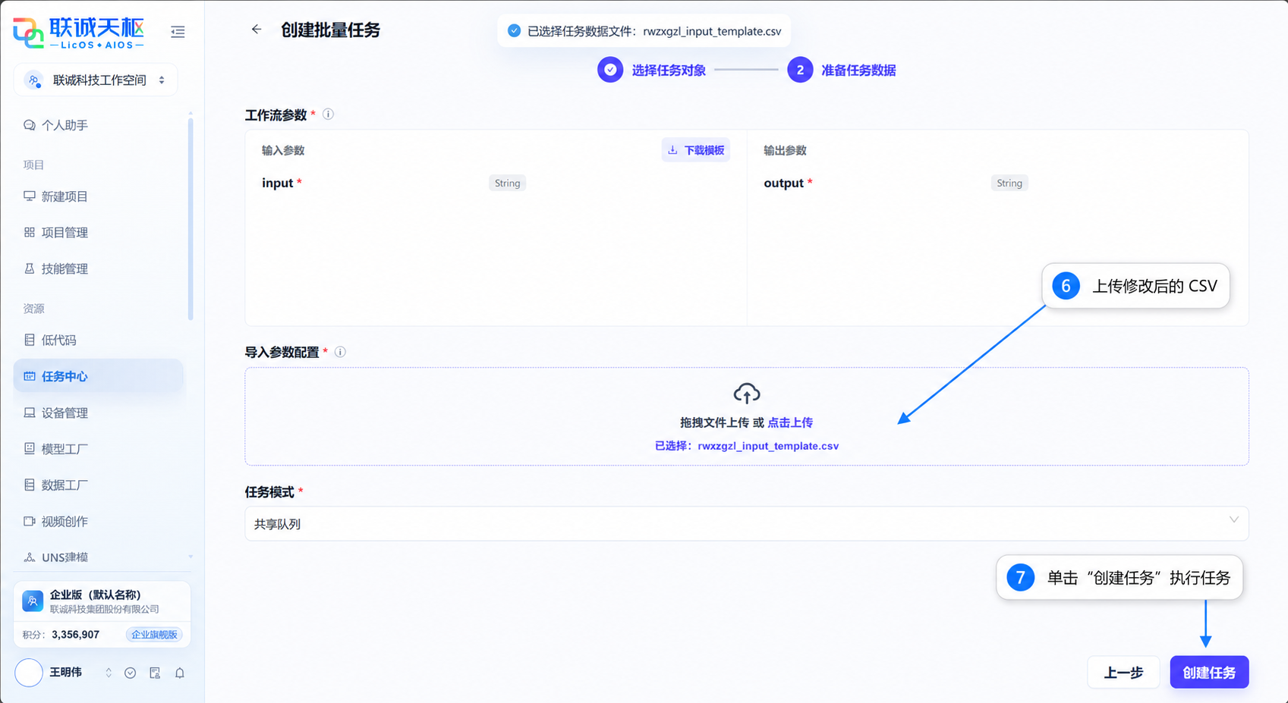1288x703 pixels.
Task: Open 低代码 in the sidebar
Action: [x=99, y=341]
